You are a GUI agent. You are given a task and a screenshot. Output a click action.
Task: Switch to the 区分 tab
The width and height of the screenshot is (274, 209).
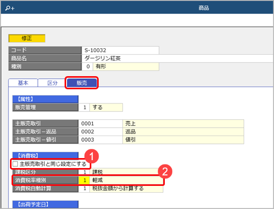52,83
